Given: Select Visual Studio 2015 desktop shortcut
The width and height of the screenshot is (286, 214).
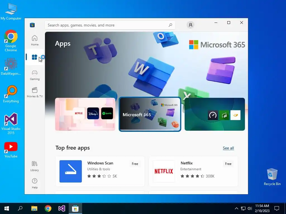Looking at the screenshot, I should [11, 123].
